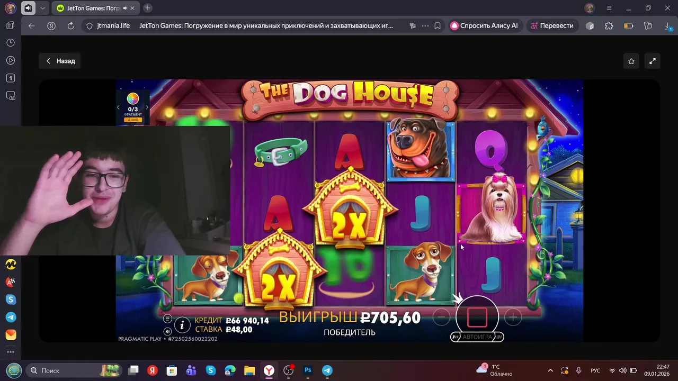Image resolution: width=678 pixels, height=381 pixels.
Task: Open Yandex Market icon in sidebar
Action: click(11, 264)
